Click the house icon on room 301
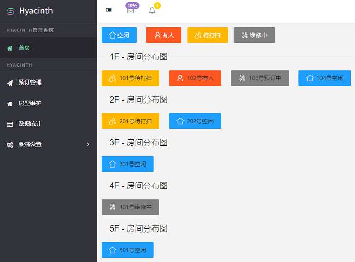355x262 pixels. coord(112,164)
